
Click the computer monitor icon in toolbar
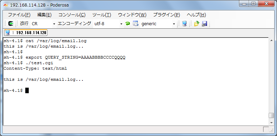click(185, 23)
